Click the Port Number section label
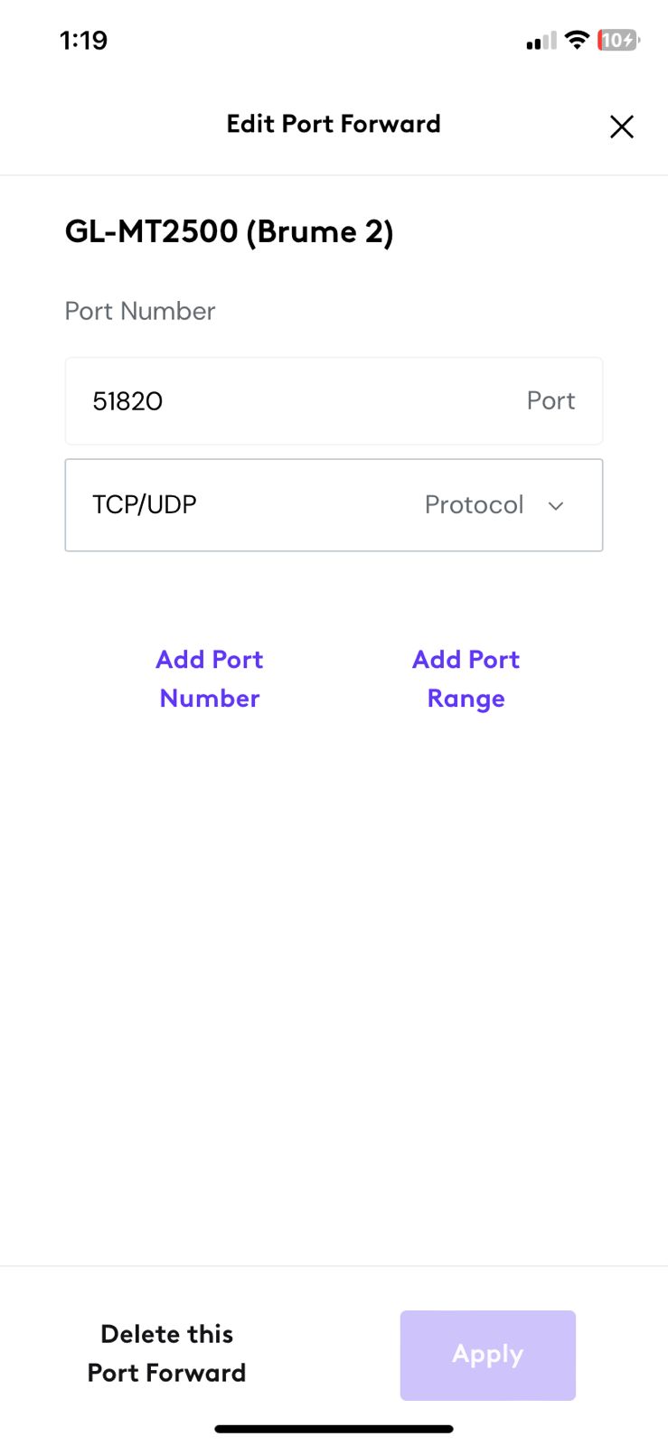 [x=140, y=311]
